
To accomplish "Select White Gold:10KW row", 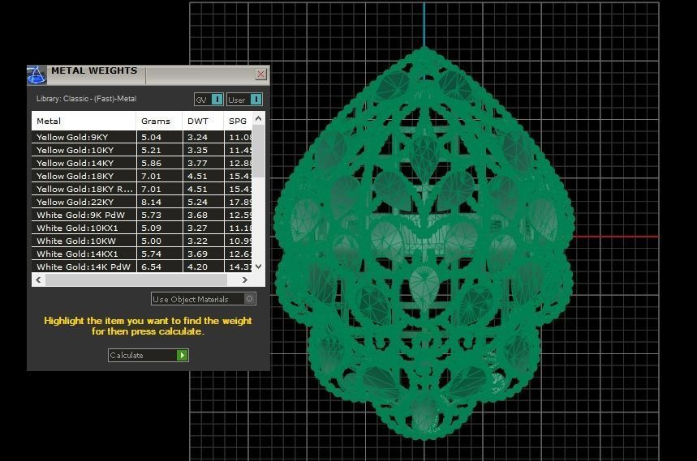I will [x=141, y=241].
